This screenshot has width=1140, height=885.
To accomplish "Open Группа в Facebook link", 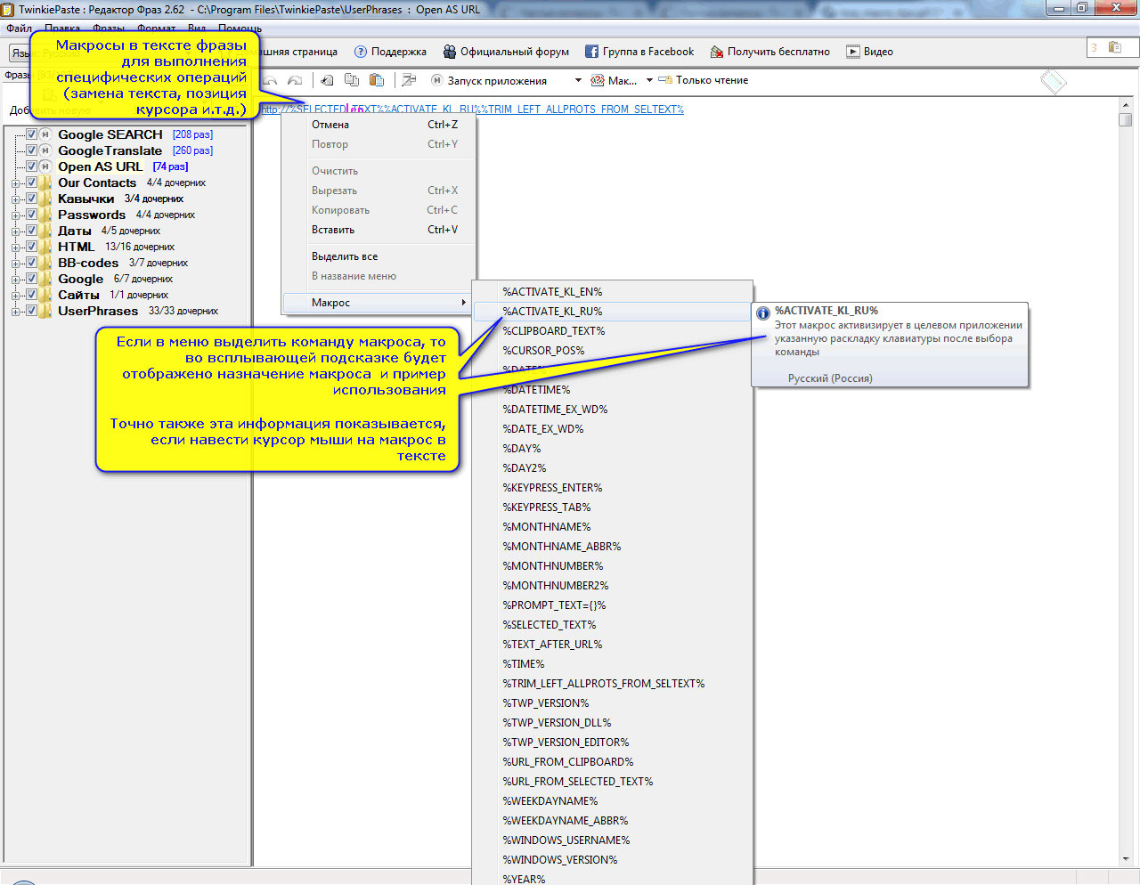I will (639, 52).
